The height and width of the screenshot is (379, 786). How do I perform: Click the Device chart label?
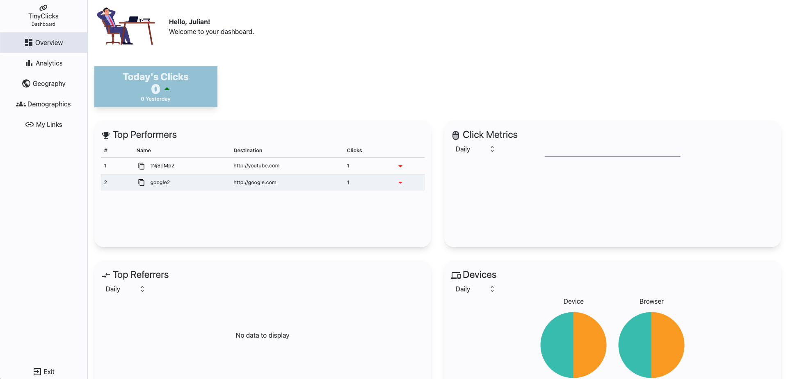click(x=574, y=301)
